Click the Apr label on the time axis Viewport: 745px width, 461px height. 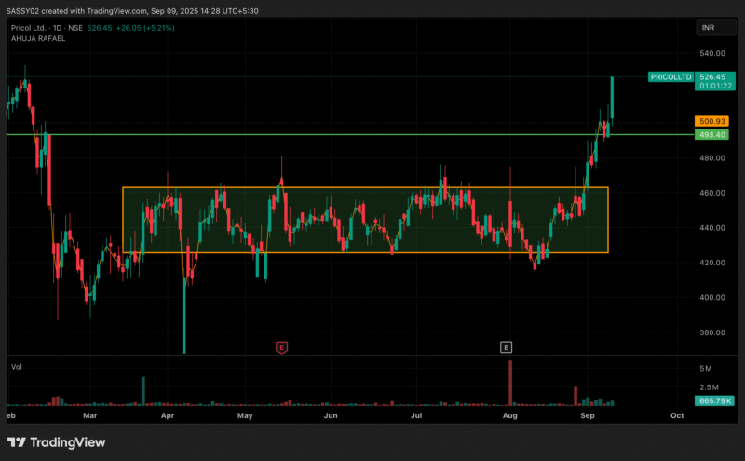point(169,418)
